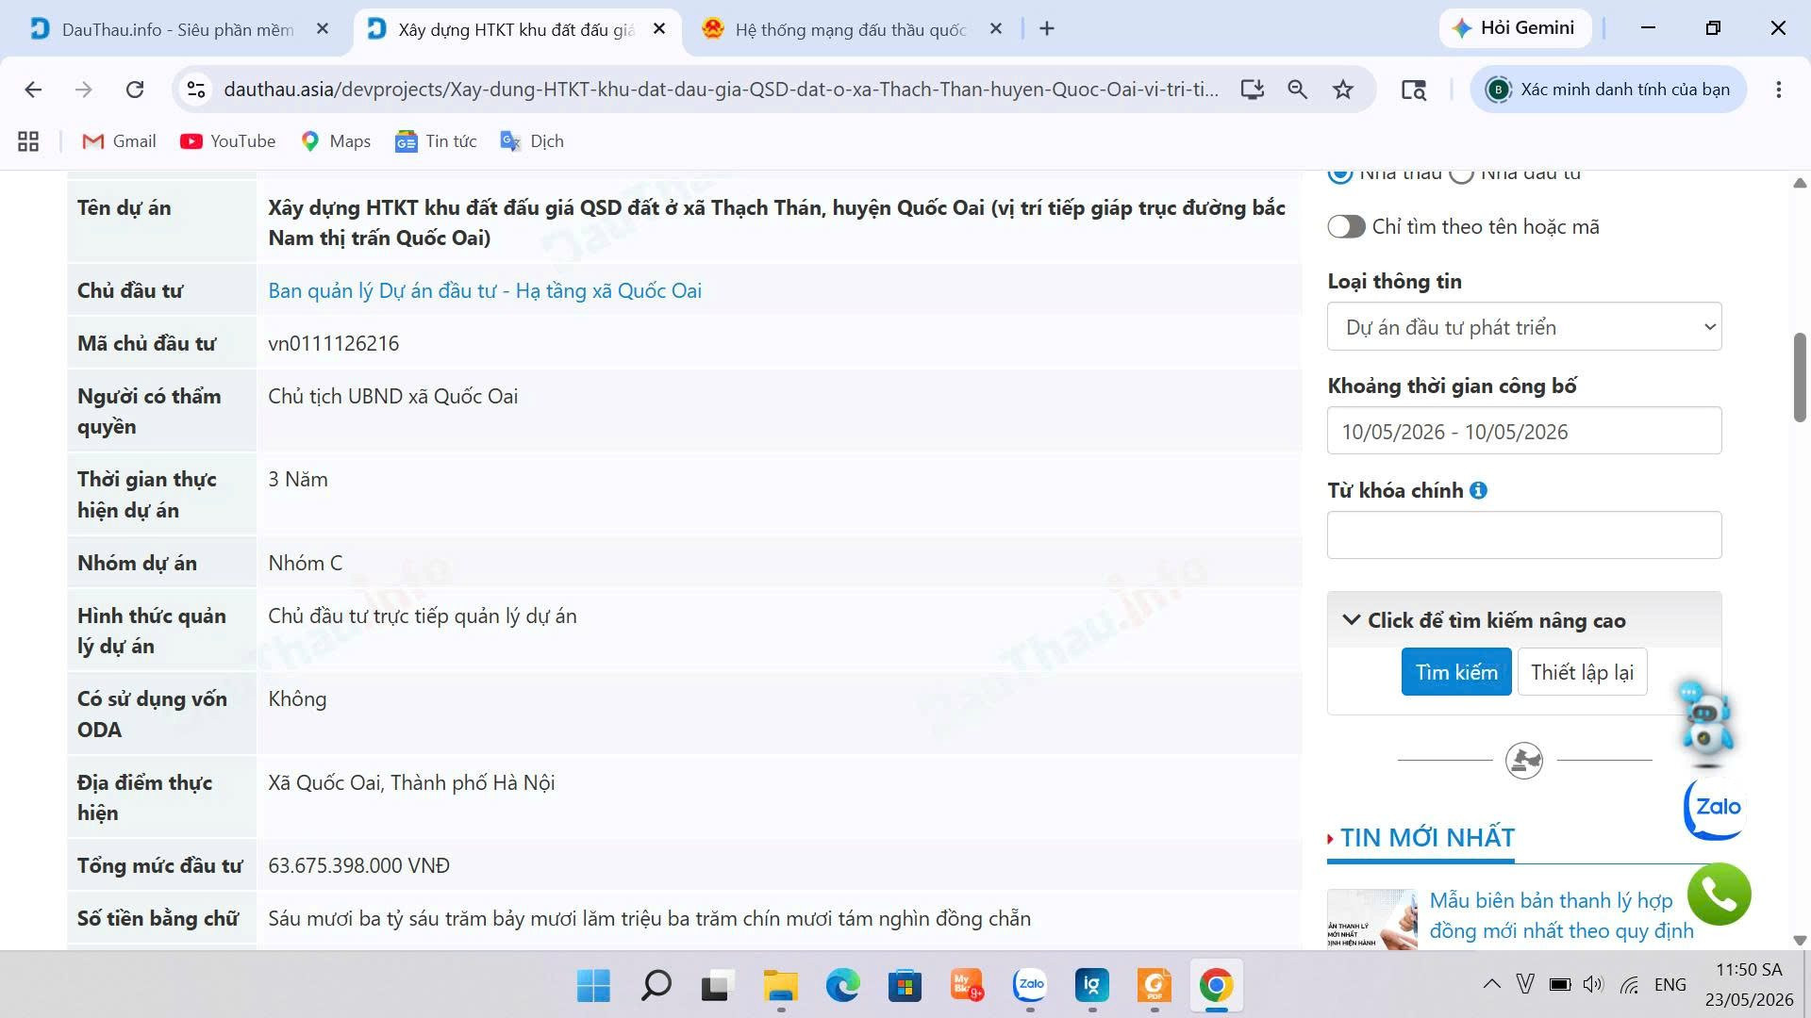Select the Nhà thầu radio button

tap(1339, 173)
